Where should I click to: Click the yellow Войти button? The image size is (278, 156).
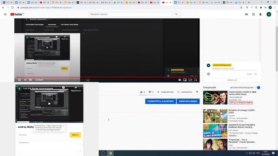point(75,135)
